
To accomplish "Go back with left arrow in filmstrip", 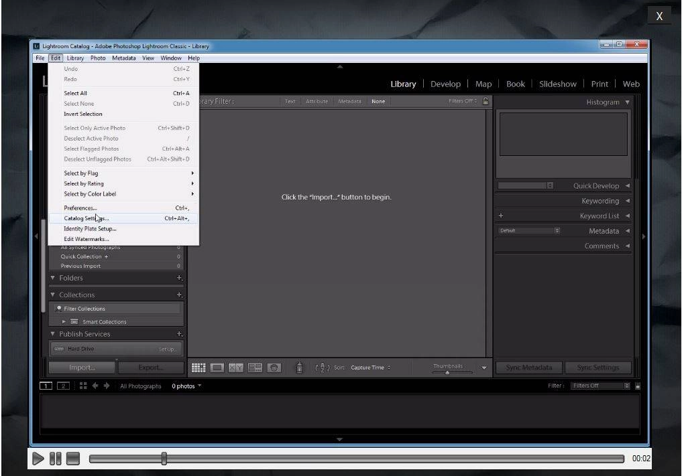I will point(95,386).
